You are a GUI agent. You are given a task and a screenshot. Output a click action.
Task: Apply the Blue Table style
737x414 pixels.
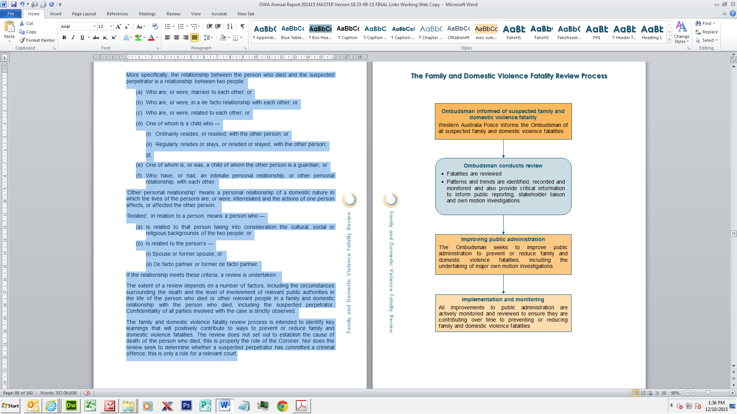point(293,32)
